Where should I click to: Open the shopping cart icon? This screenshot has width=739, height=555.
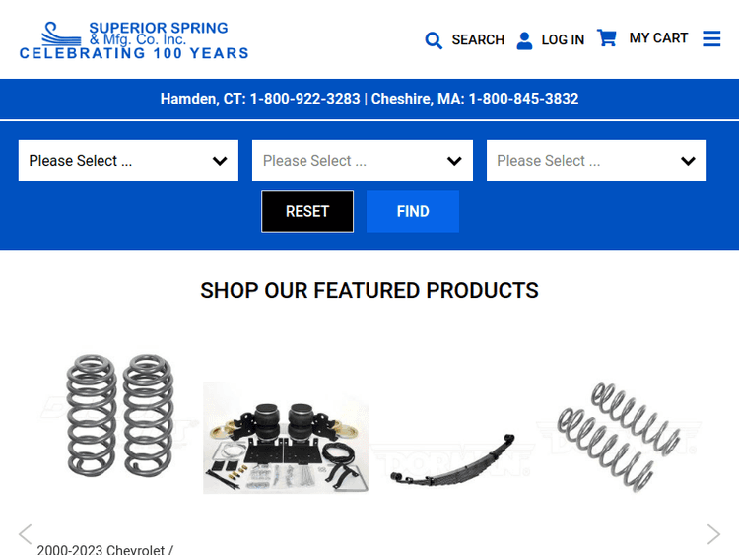(x=607, y=37)
